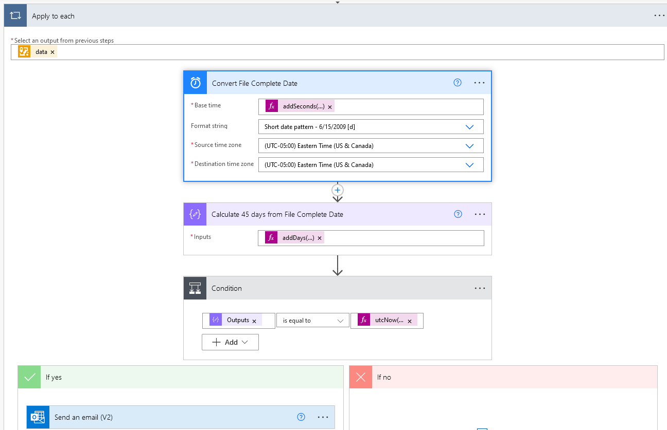Expand the Format string dropdown
The height and width of the screenshot is (430, 667).
click(x=469, y=127)
